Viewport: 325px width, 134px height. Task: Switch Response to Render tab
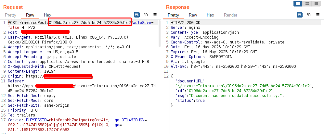(230, 15)
